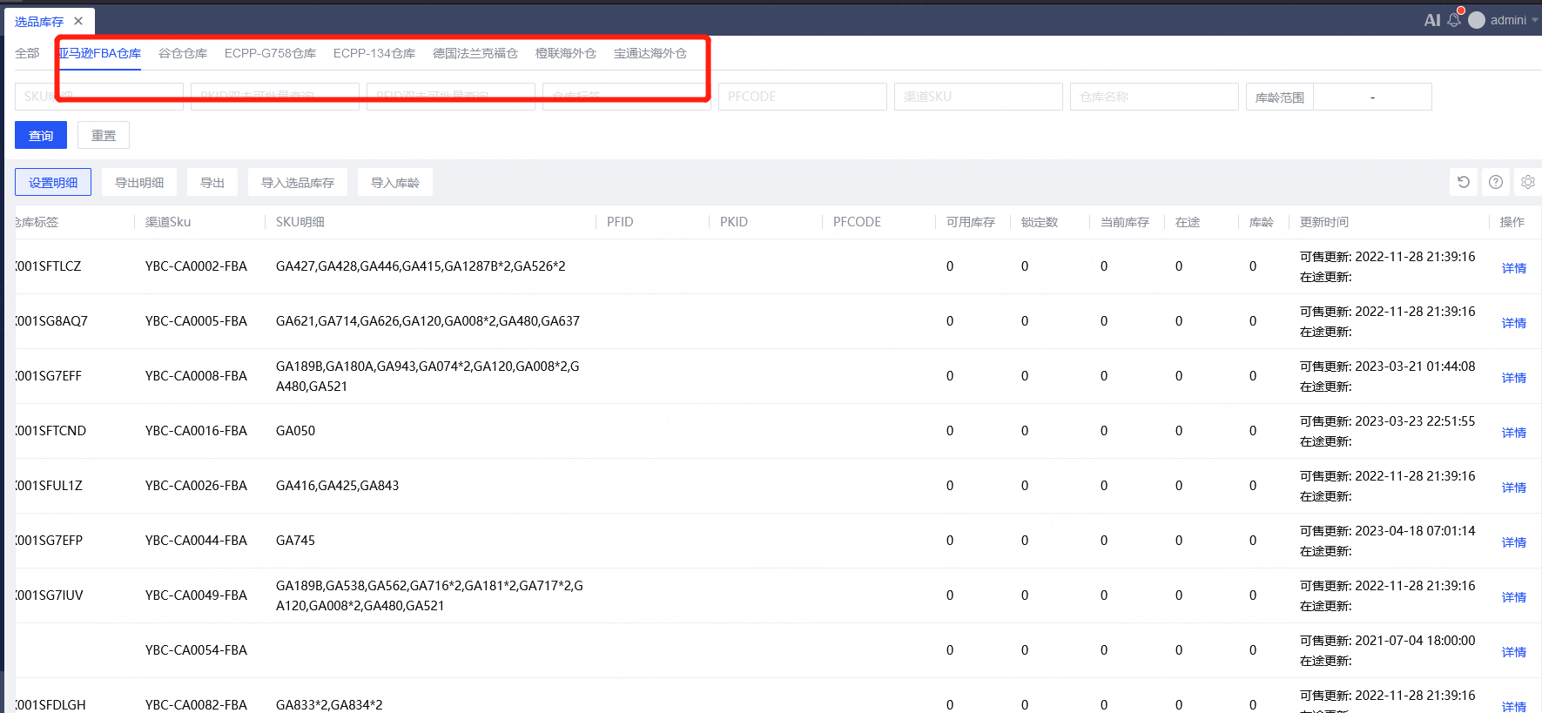This screenshot has height=713, width=1542.
Task: Select the 谷仓仓库 tab
Action: [x=183, y=53]
